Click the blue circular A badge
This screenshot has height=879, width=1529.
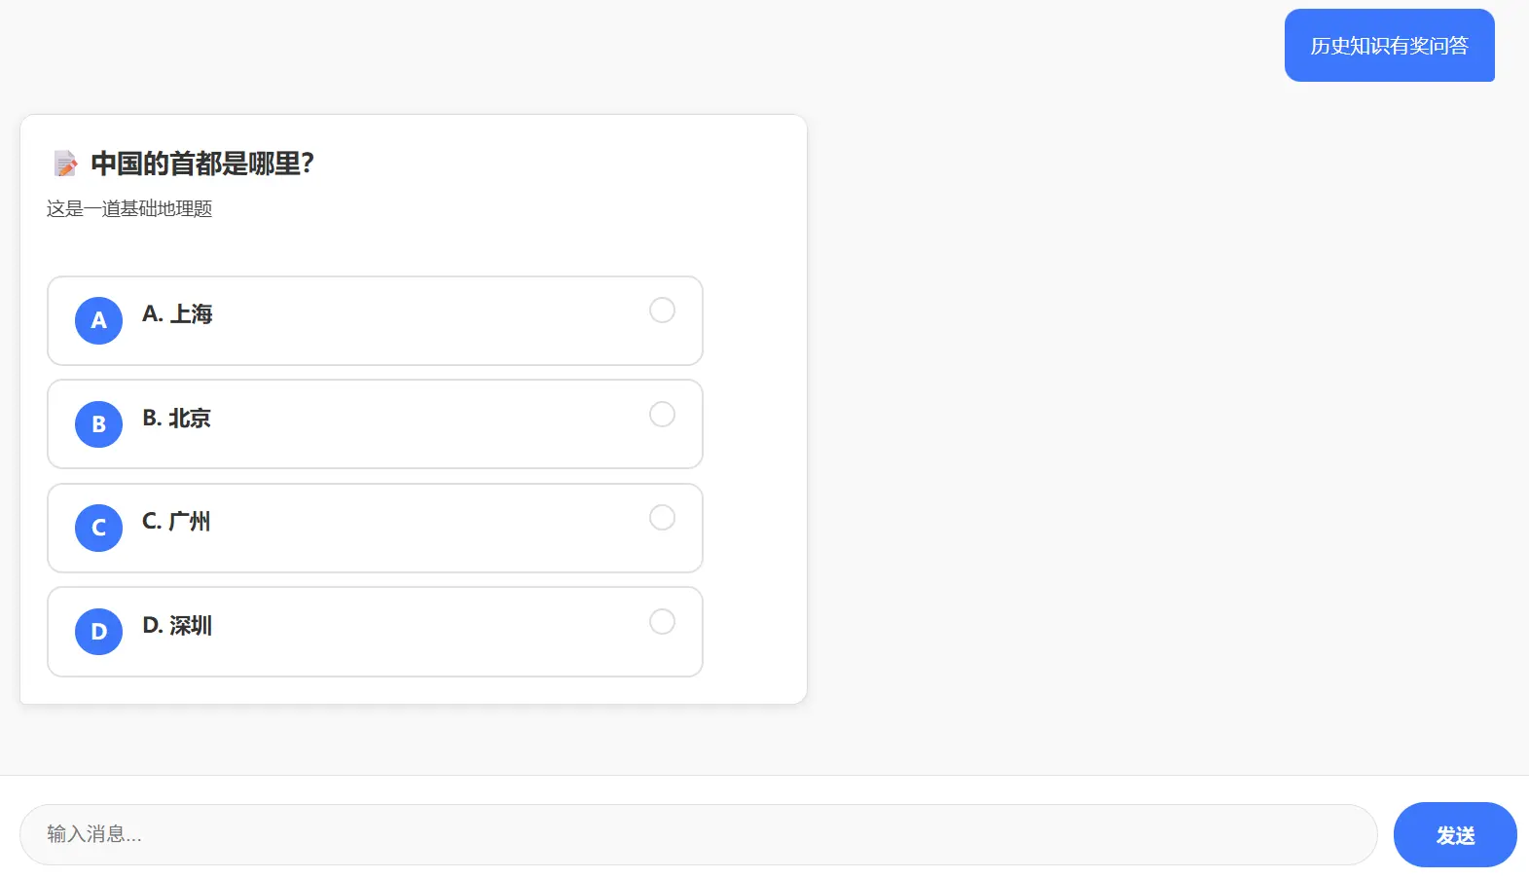pos(98,320)
